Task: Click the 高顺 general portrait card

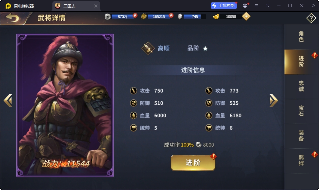Action: 65,105
